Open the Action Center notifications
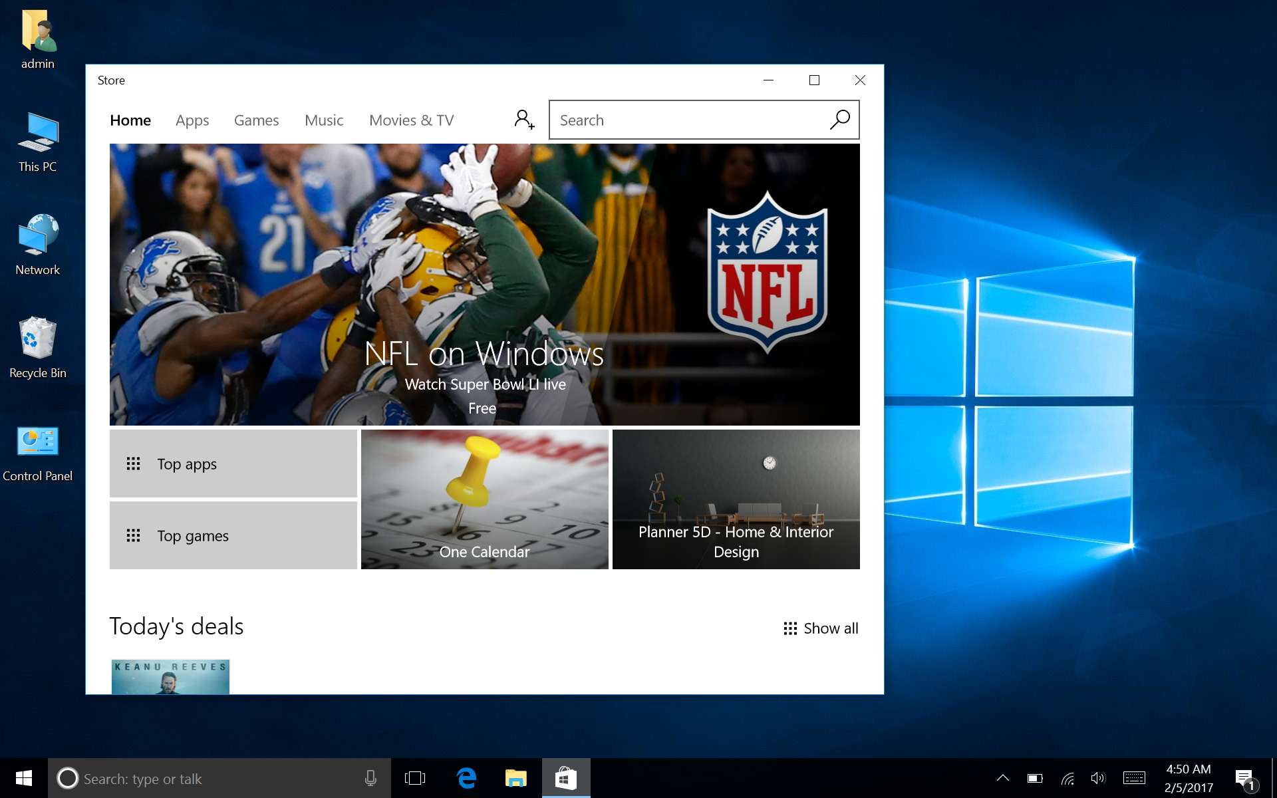Image resolution: width=1277 pixels, height=798 pixels. click(x=1244, y=778)
